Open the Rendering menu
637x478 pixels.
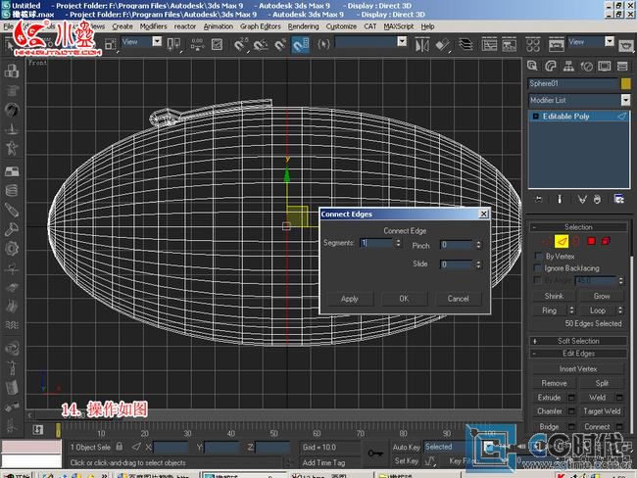pos(303,26)
